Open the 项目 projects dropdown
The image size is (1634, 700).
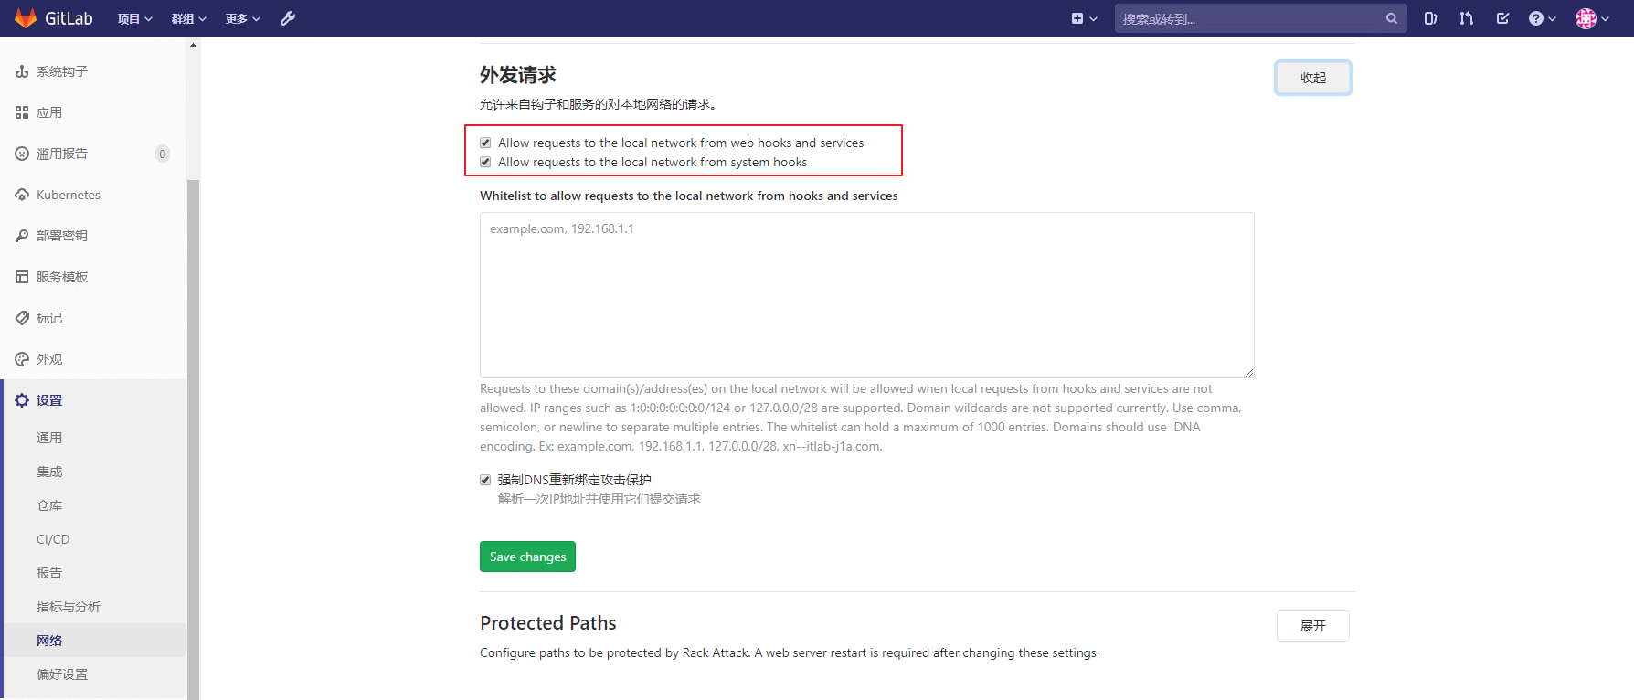click(134, 18)
